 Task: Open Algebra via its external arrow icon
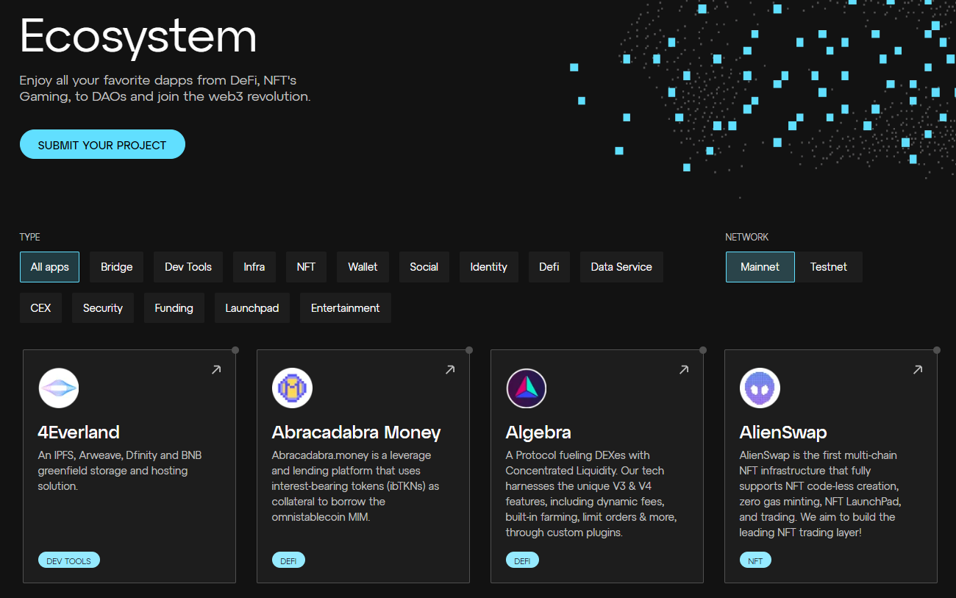click(x=684, y=370)
